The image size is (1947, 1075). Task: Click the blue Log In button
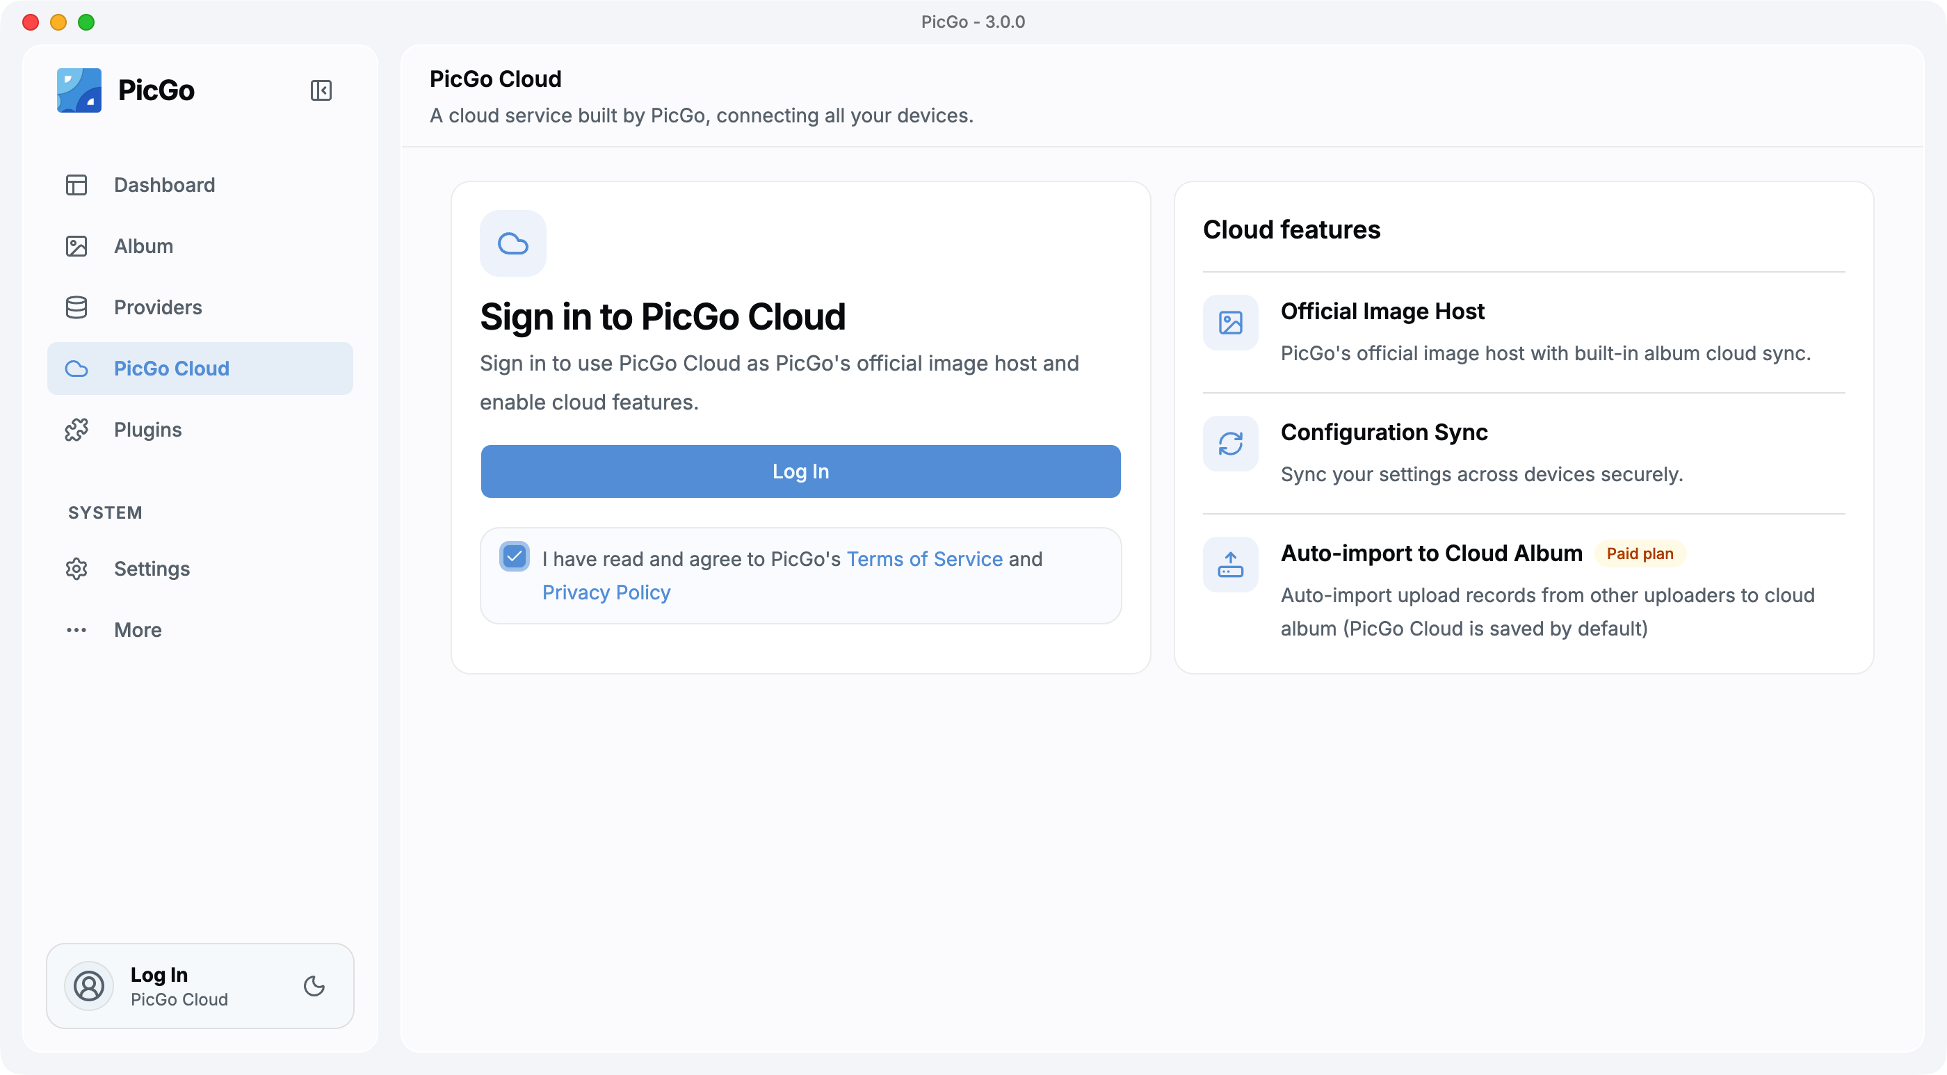point(800,471)
